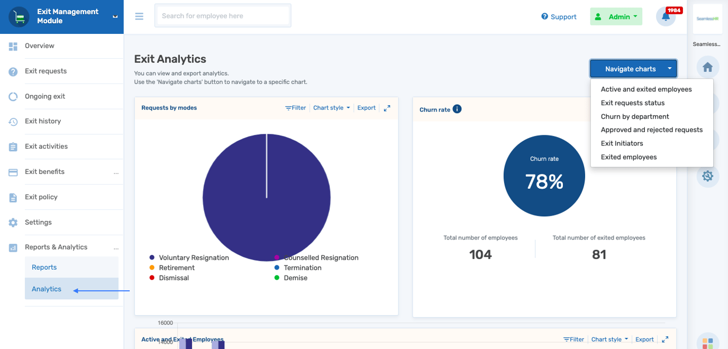This screenshot has height=349, width=728.
Task: Select the Exit requests sidebar icon
Action: (x=12, y=71)
